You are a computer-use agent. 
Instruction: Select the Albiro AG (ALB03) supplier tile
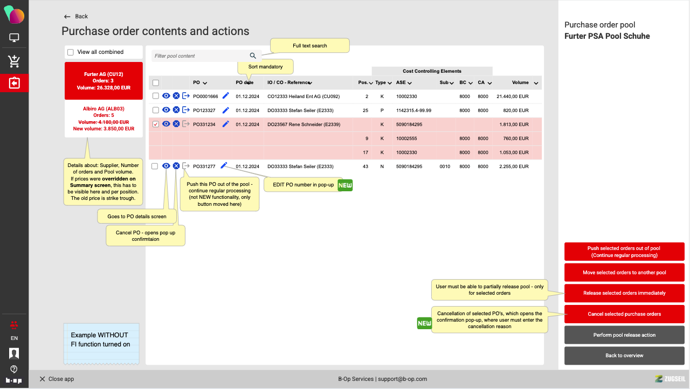coord(103,119)
